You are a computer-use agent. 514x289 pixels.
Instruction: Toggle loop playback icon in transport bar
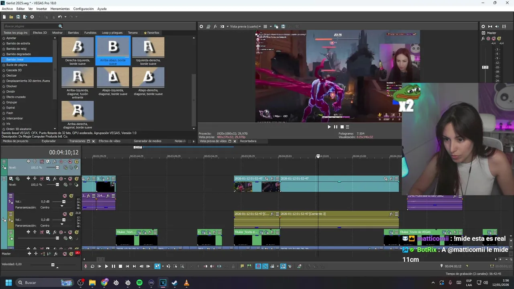[92, 266]
